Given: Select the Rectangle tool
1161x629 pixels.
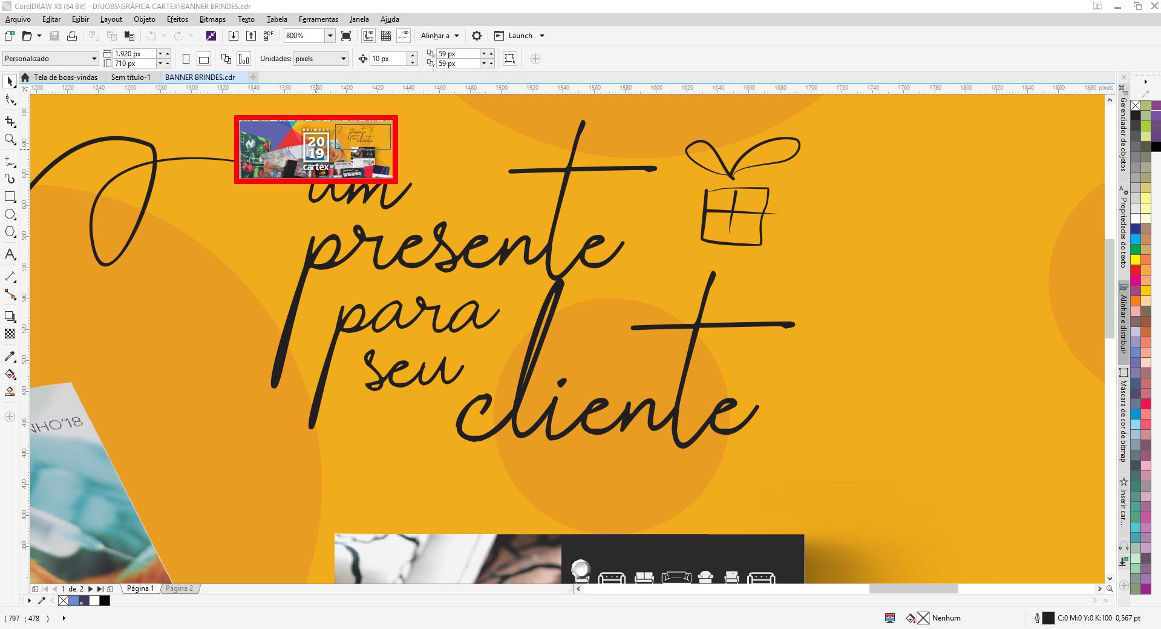Looking at the screenshot, I should pos(10,197).
